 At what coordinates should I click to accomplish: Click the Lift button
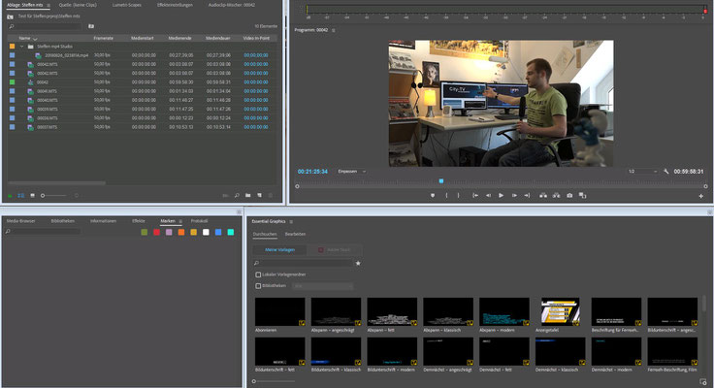pos(543,195)
